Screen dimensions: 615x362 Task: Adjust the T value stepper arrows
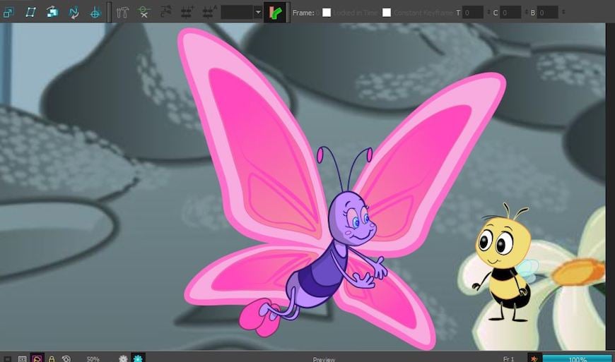[488, 13]
